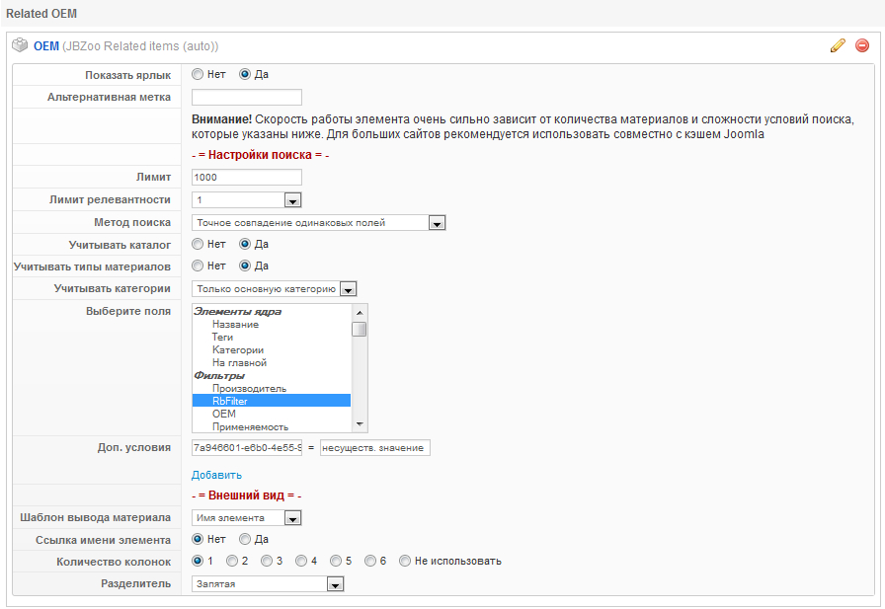Image resolution: width=885 pixels, height=609 pixels.
Task: Set Количество колонок to 3
Action: [267, 561]
